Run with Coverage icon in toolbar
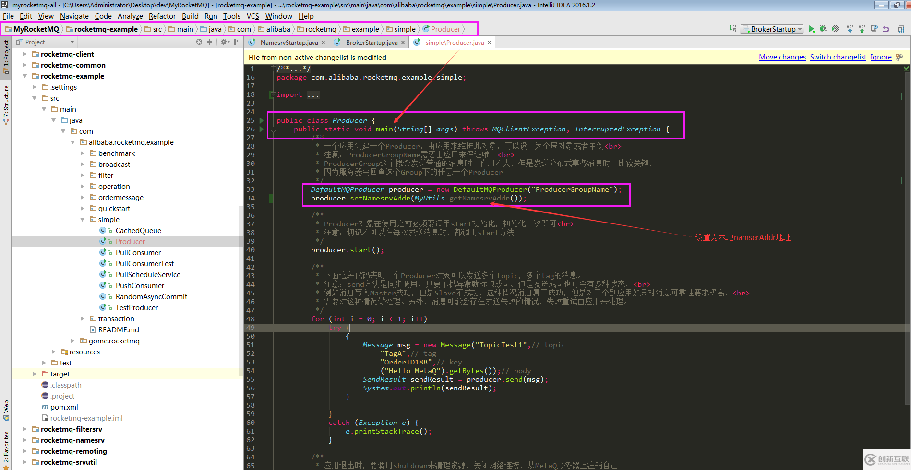 pyautogui.click(x=835, y=29)
